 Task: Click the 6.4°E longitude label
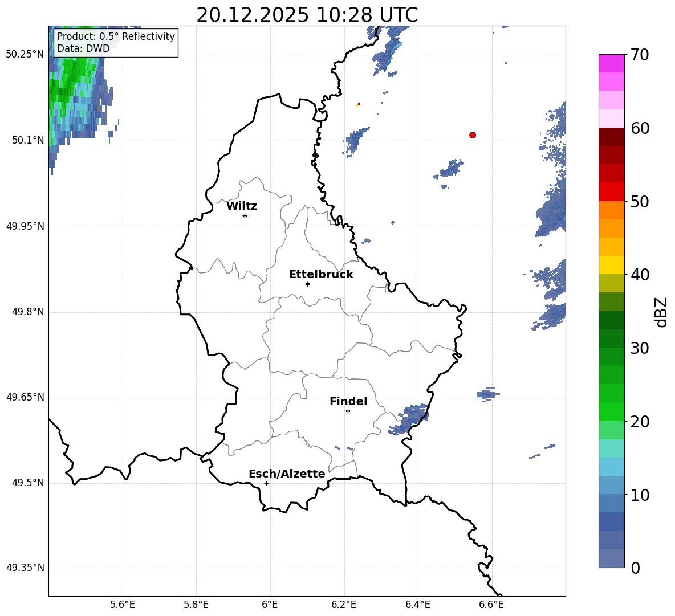417,605
